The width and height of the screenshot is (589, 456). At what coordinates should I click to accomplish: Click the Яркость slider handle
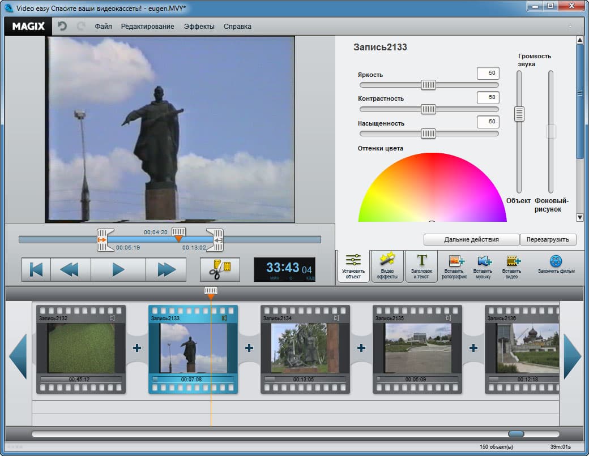pos(428,85)
